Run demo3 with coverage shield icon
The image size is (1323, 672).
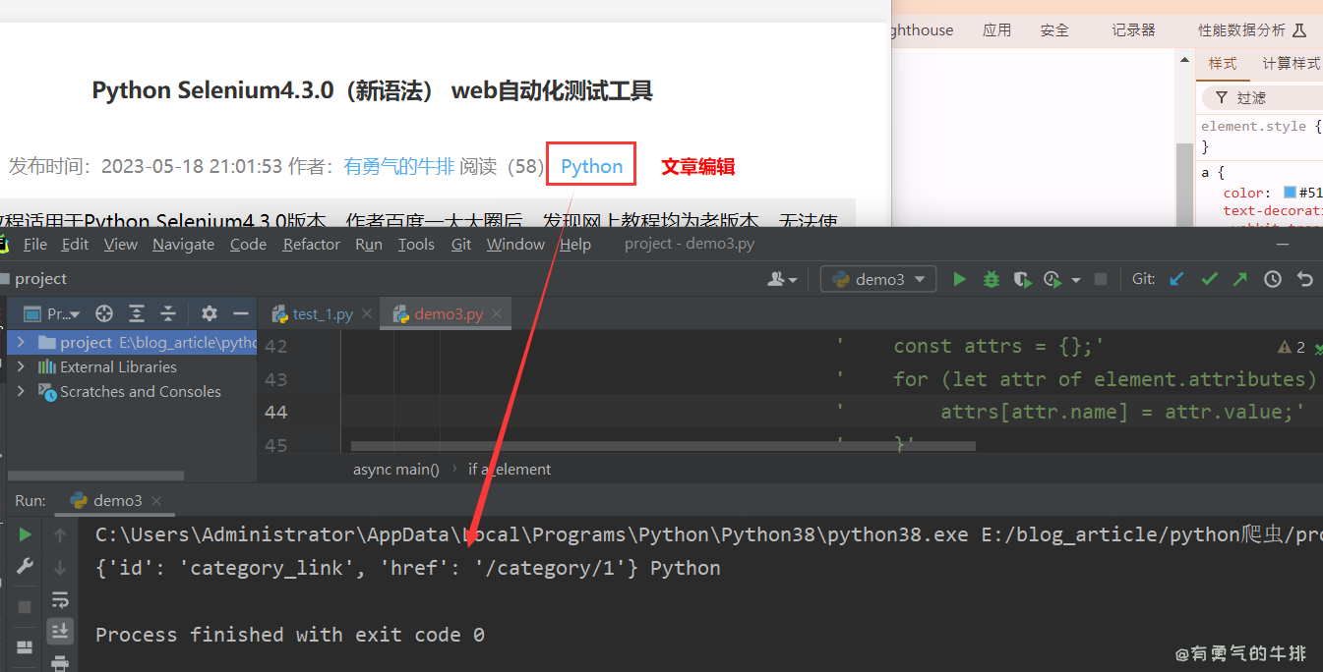1021,279
